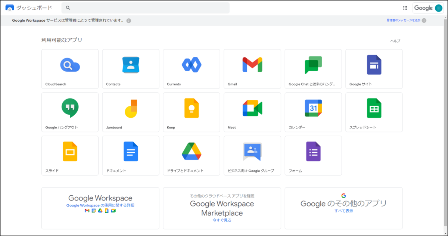Open the ヘルプ link
Viewport: 448px width, 236px height.
coord(395,41)
